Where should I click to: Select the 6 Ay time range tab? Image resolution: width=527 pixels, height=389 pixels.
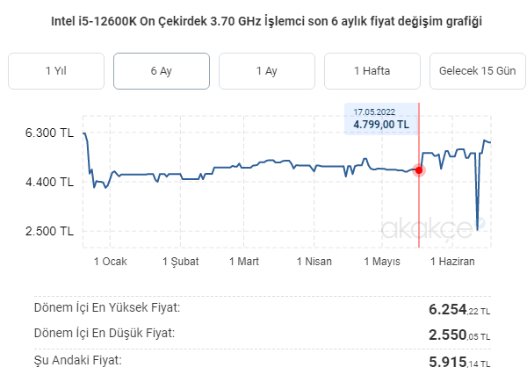[x=162, y=71]
